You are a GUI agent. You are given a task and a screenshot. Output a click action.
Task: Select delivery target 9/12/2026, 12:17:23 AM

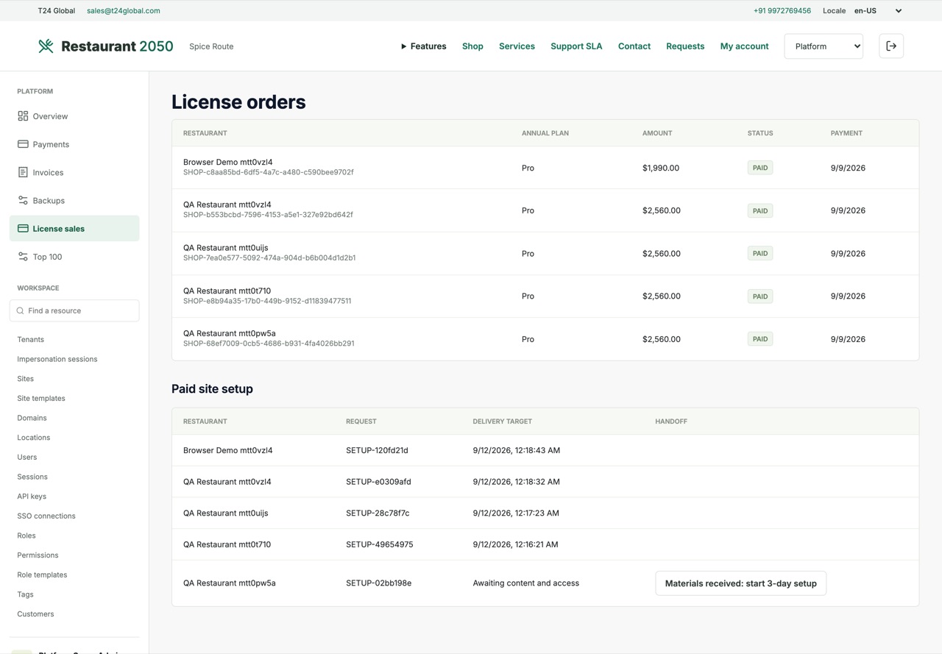pos(516,513)
